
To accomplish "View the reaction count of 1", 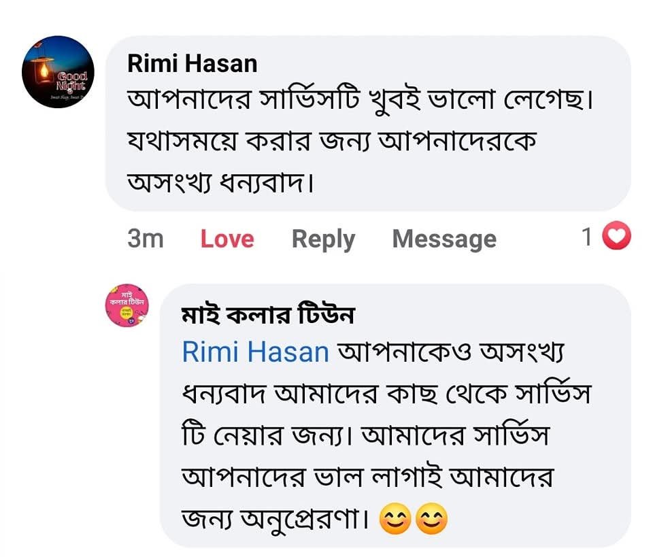I will pyautogui.click(x=587, y=237).
